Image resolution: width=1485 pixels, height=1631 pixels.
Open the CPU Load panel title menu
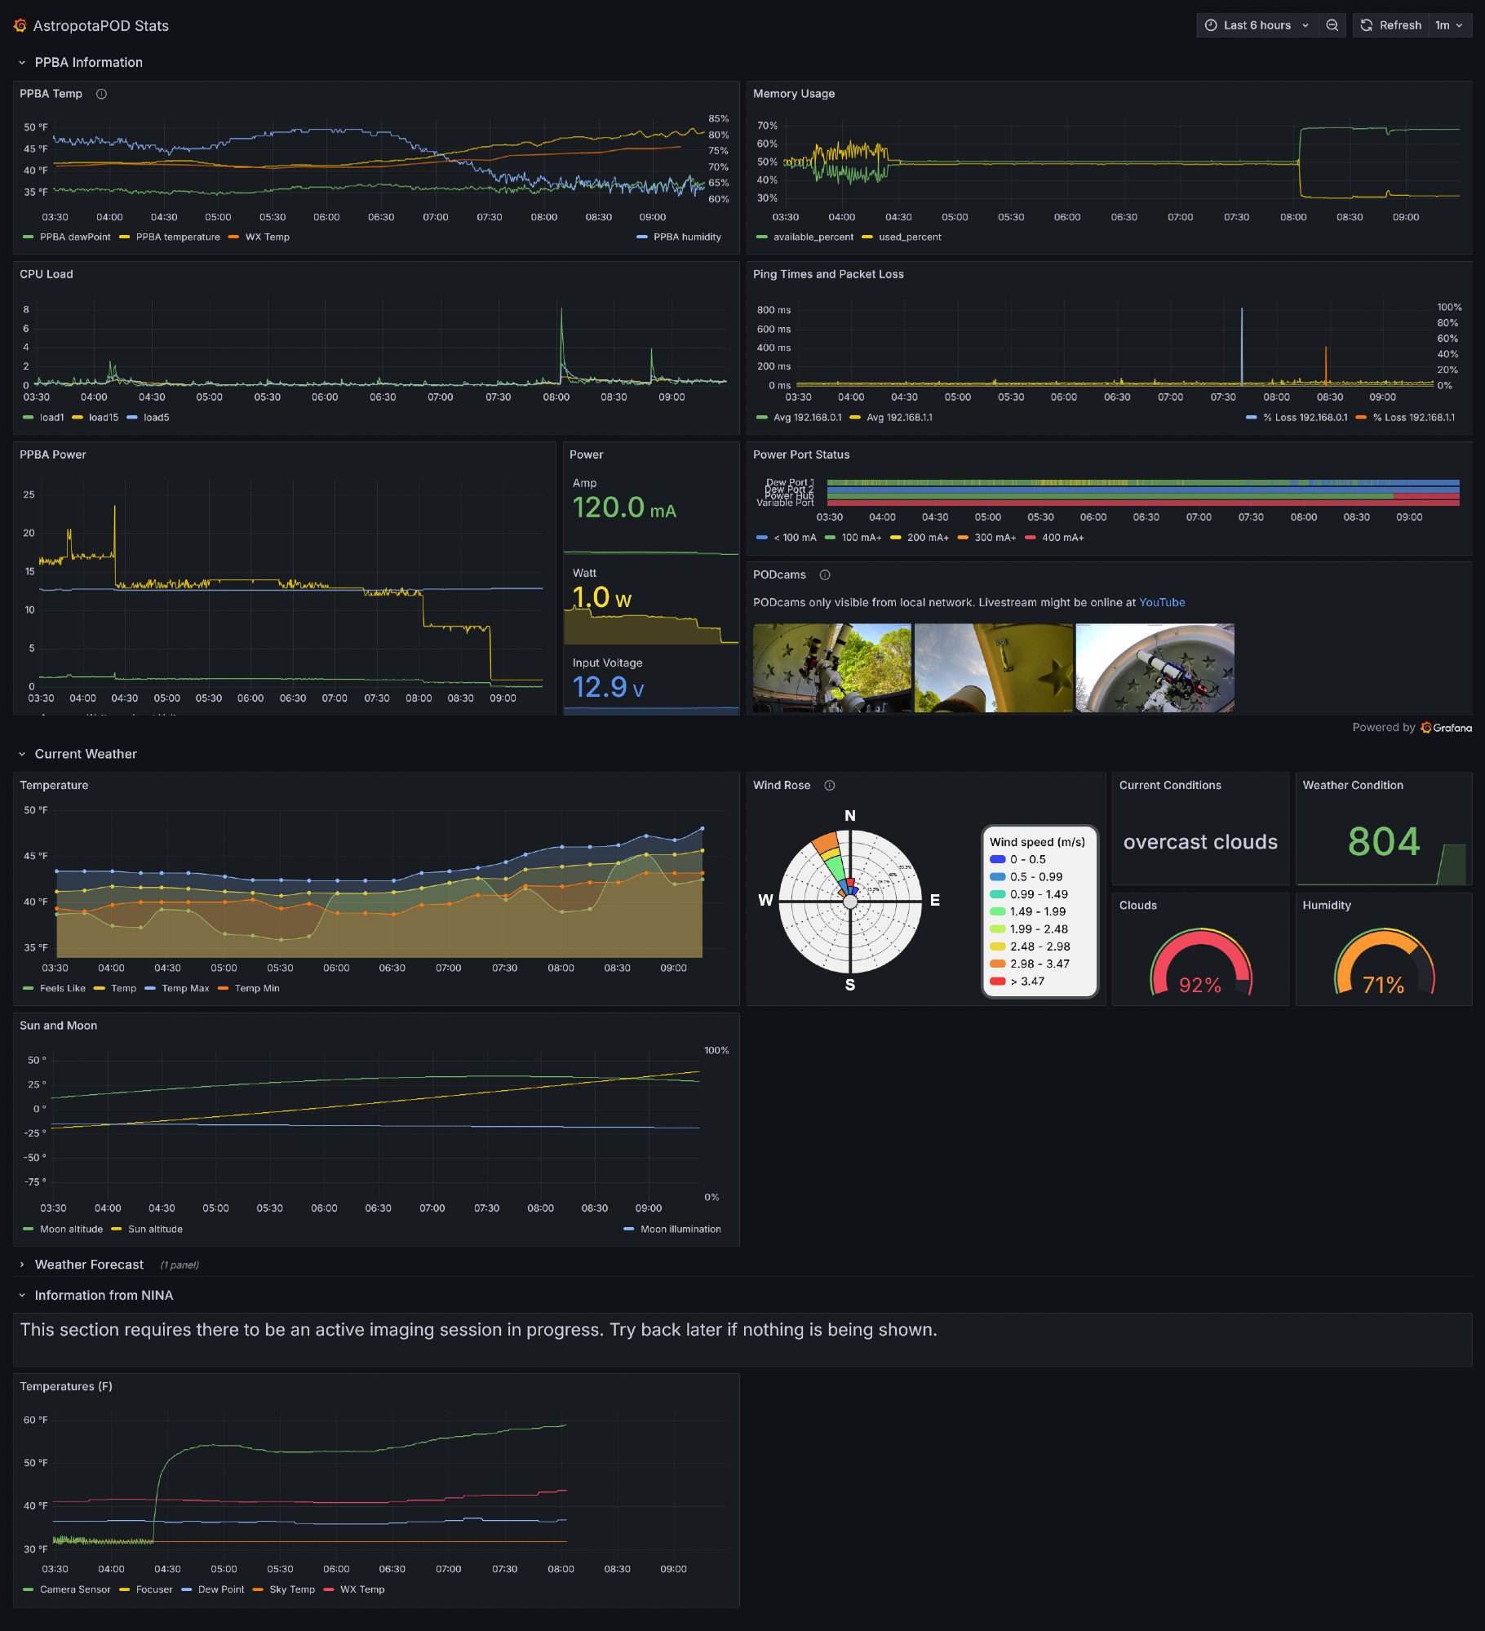tap(47, 274)
